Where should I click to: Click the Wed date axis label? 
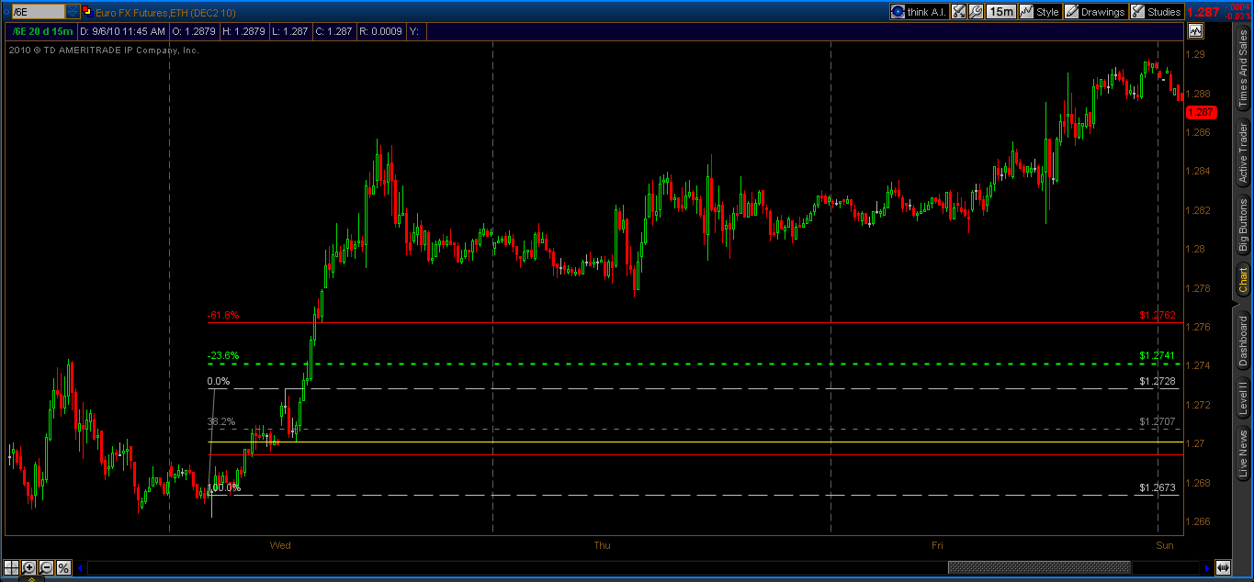coord(280,545)
